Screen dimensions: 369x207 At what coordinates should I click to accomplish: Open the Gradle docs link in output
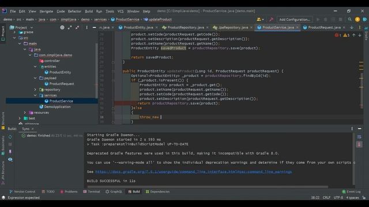(x=194, y=172)
